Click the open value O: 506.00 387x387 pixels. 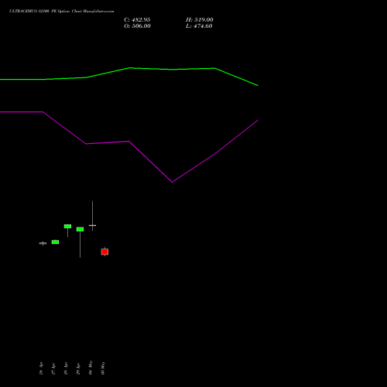137,26
